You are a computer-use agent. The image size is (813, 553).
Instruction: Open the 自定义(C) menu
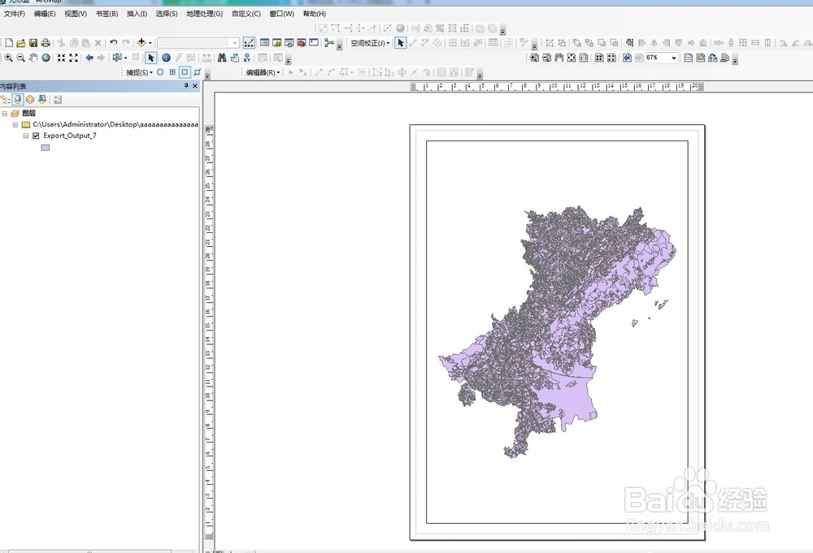tap(246, 14)
